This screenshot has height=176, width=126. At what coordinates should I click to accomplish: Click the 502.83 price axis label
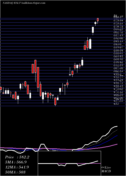pyautogui.click(x=118, y=71)
